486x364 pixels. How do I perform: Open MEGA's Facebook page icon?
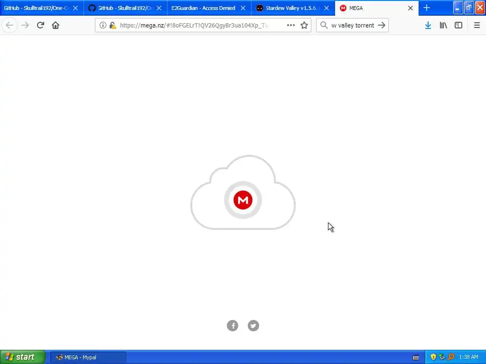pos(233,326)
